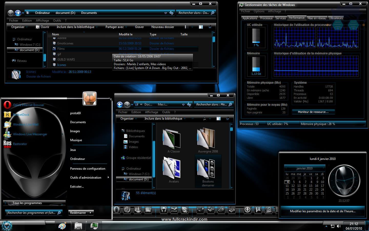Toggle preview pane in Mes images window

click(x=219, y=118)
